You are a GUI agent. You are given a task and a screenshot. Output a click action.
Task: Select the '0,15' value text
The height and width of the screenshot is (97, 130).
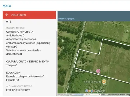pos(9,22)
